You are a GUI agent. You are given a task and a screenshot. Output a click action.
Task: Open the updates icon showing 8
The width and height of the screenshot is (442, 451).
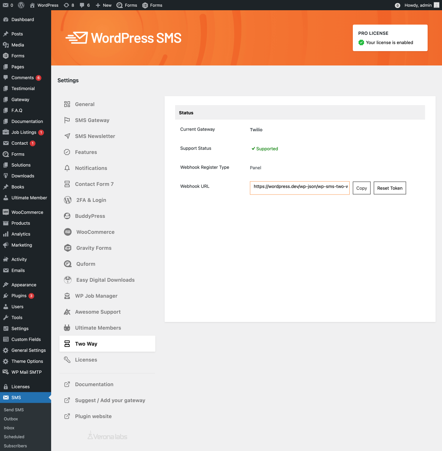pyautogui.click(x=69, y=5)
